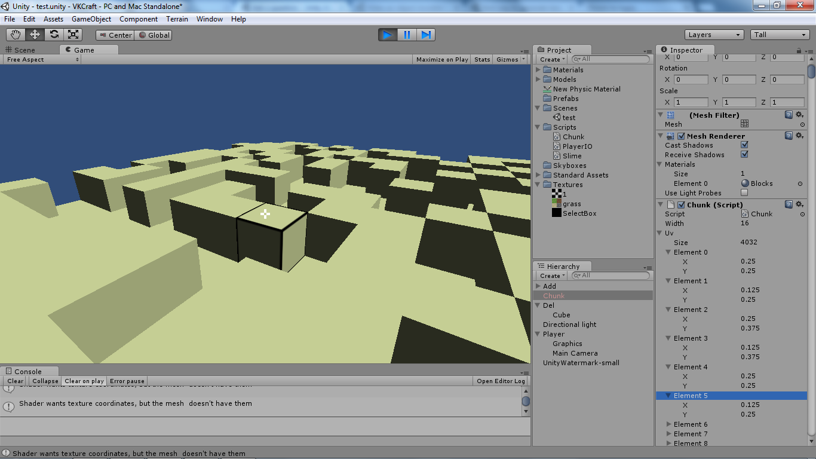This screenshot has height=459, width=816.
Task: Select the SelectBox texture
Action: click(x=574, y=213)
